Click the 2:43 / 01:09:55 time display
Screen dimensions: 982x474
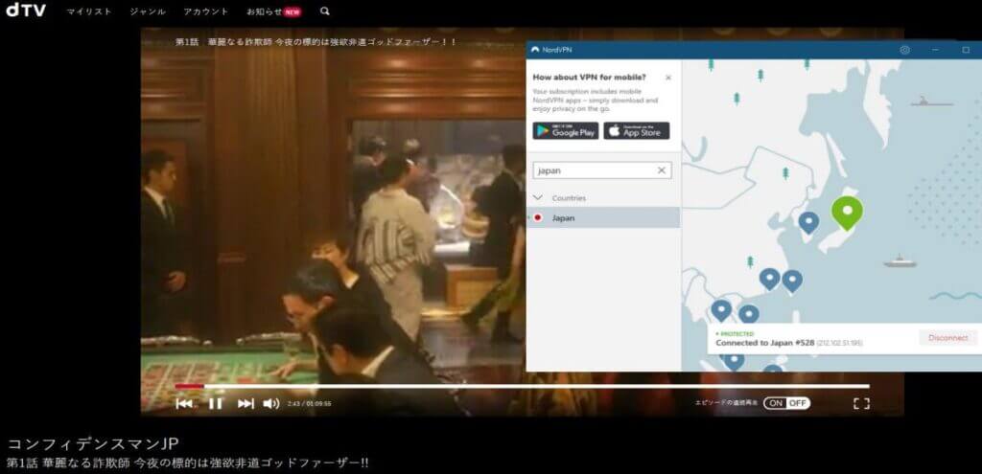pyautogui.click(x=310, y=404)
